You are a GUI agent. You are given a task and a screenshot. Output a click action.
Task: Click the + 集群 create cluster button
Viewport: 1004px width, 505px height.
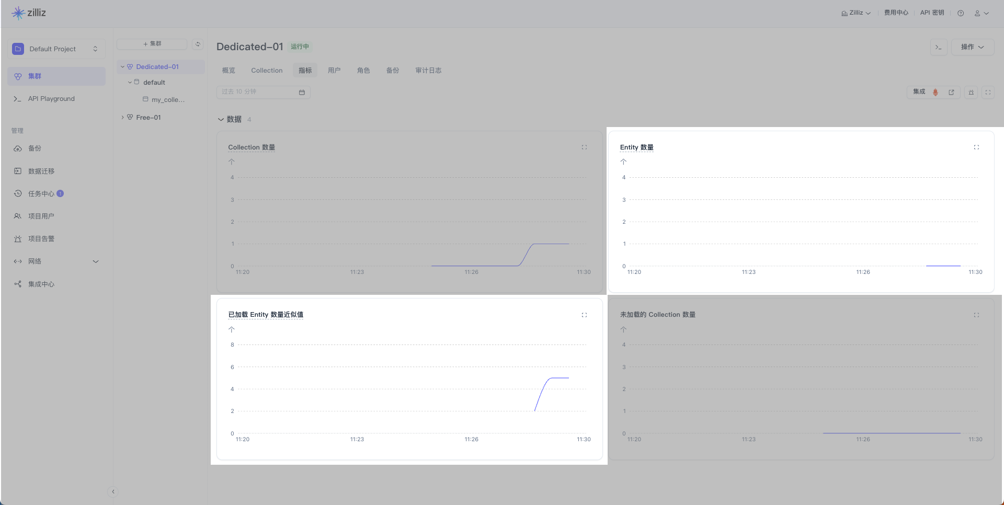tap(152, 44)
